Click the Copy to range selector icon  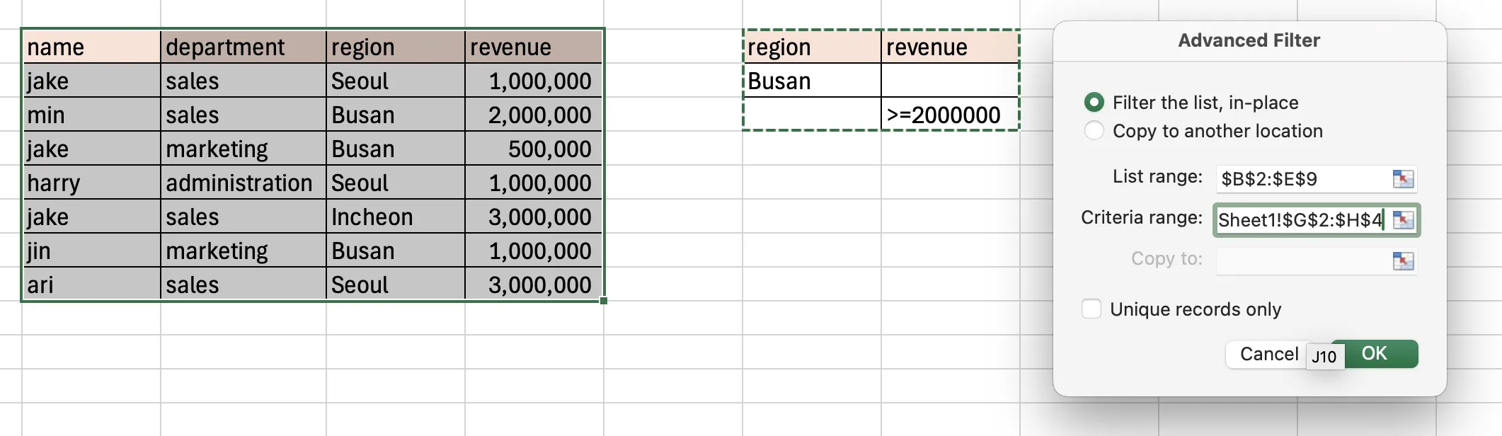coord(1402,261)
